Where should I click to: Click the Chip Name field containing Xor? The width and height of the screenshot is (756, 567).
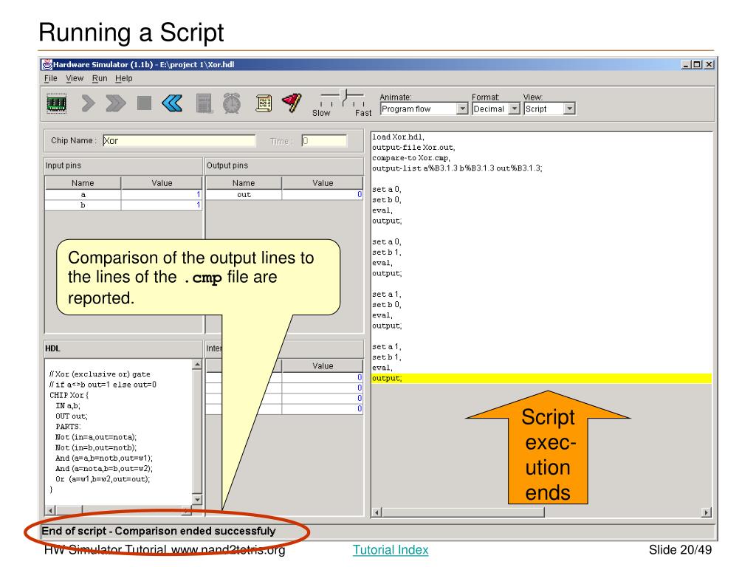tap(179, 141)
